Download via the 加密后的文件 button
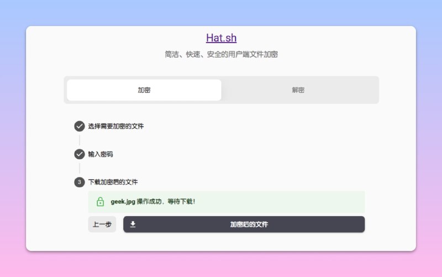The image size is (442, 277). click(244, 224)
